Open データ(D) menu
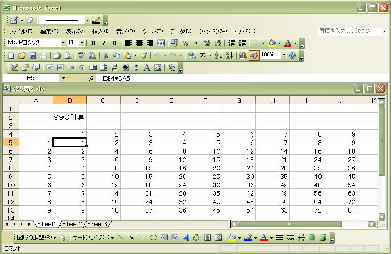 [181, 31]
